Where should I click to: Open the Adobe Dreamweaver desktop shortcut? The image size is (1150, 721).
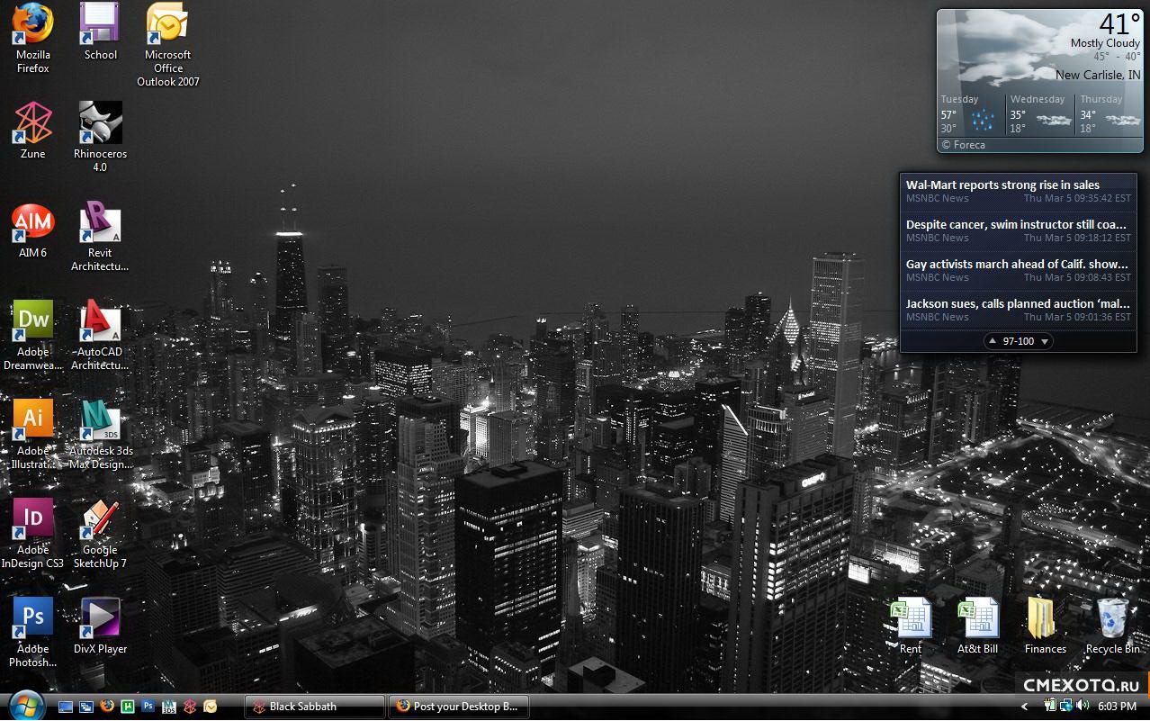coord(33,321)
